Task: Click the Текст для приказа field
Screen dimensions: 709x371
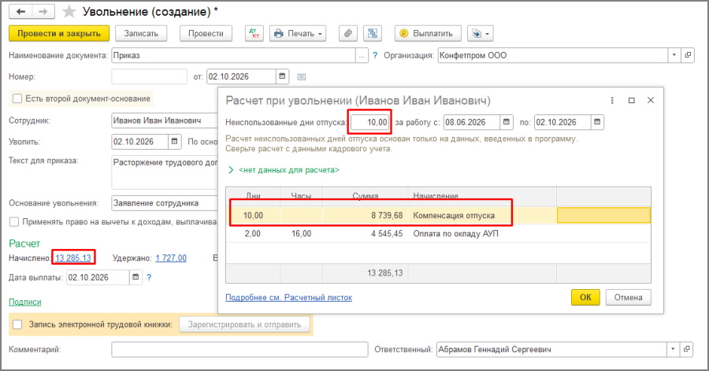Action: pyautogui.click(x=165, y=173)
